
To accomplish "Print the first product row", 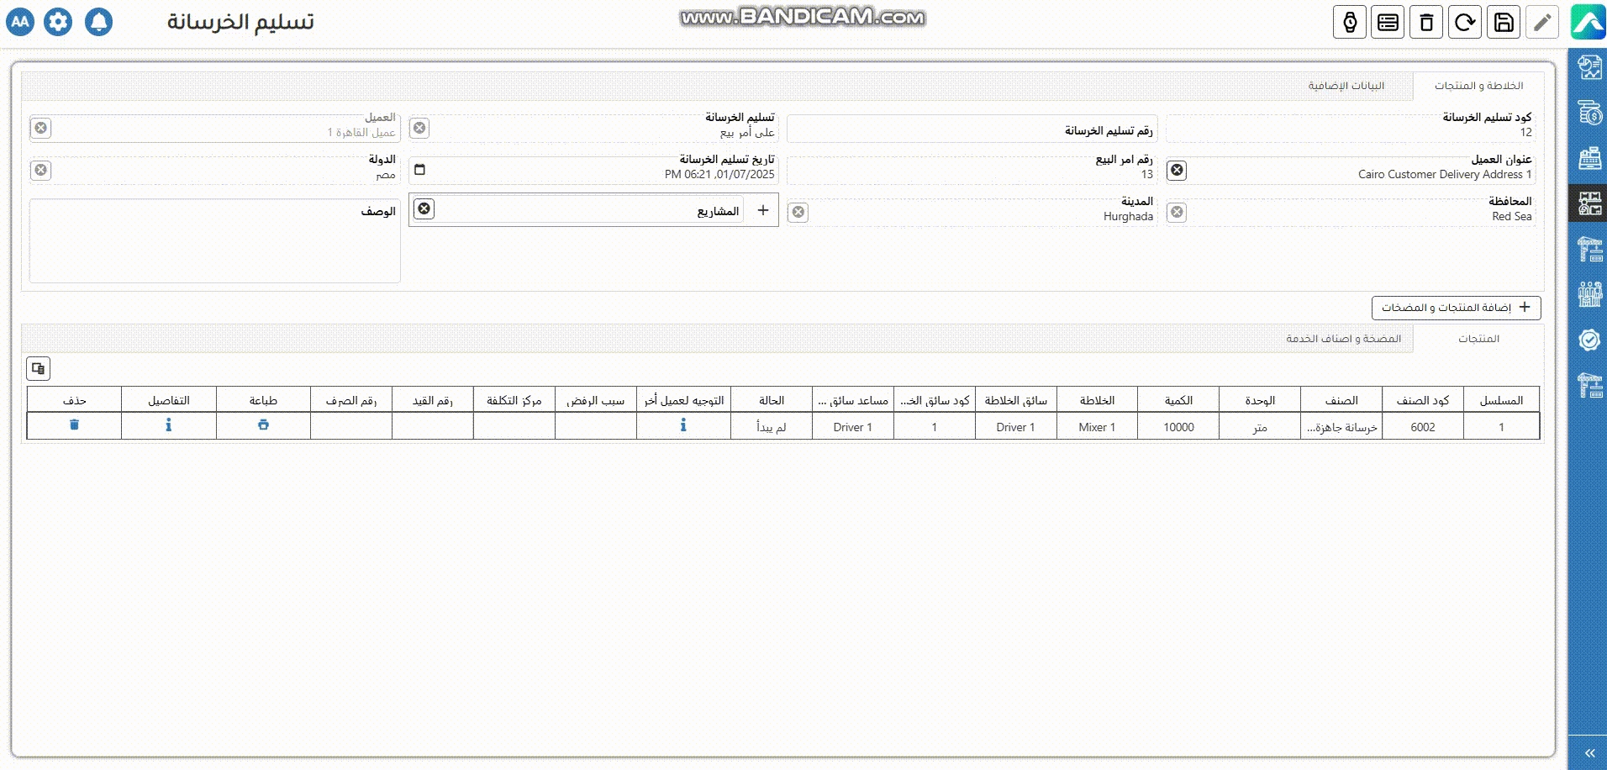I will pyautogui.click(x=263, y=425).
